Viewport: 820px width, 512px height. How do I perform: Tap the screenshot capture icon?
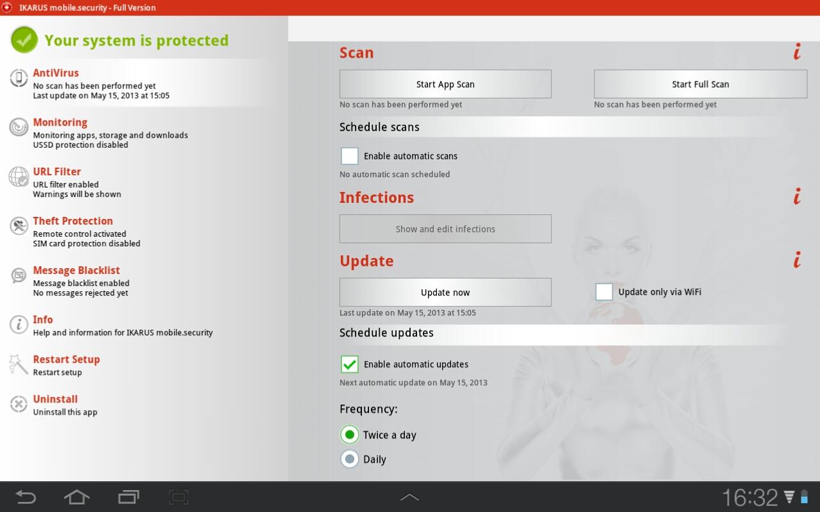pyautogui.click(x=178, y=497)
